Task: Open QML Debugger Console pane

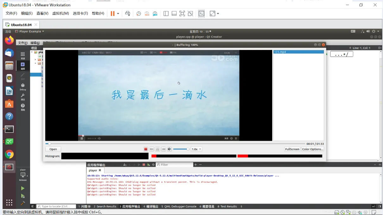Action: 179,206
